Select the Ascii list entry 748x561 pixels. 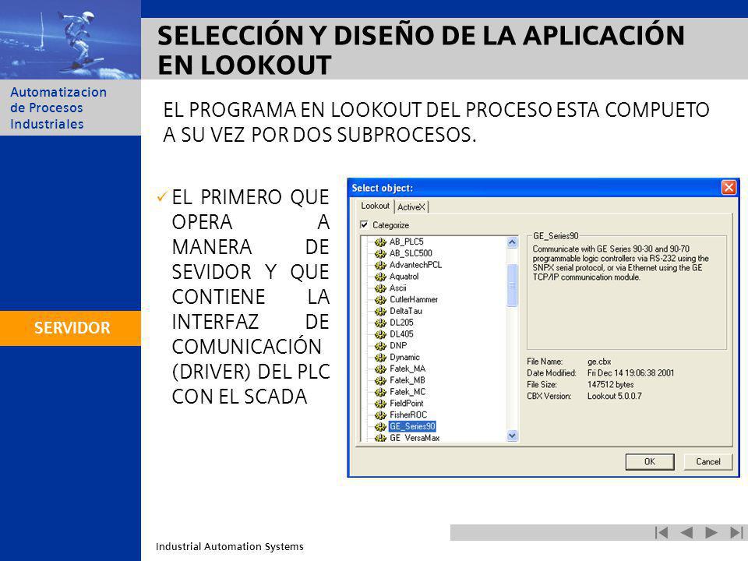398,288
